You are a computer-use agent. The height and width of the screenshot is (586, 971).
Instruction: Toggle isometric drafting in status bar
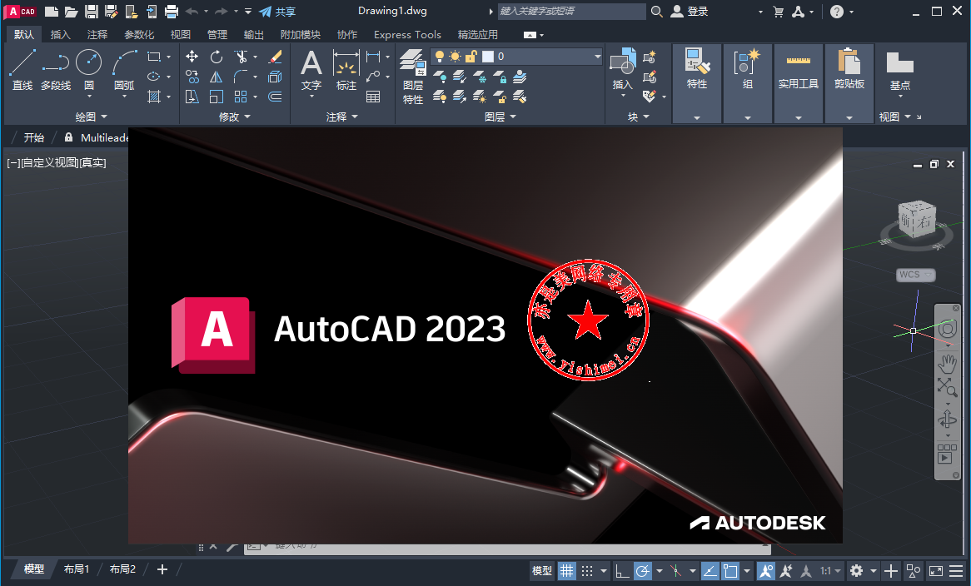pyautogui.click(x=675, y=570)
